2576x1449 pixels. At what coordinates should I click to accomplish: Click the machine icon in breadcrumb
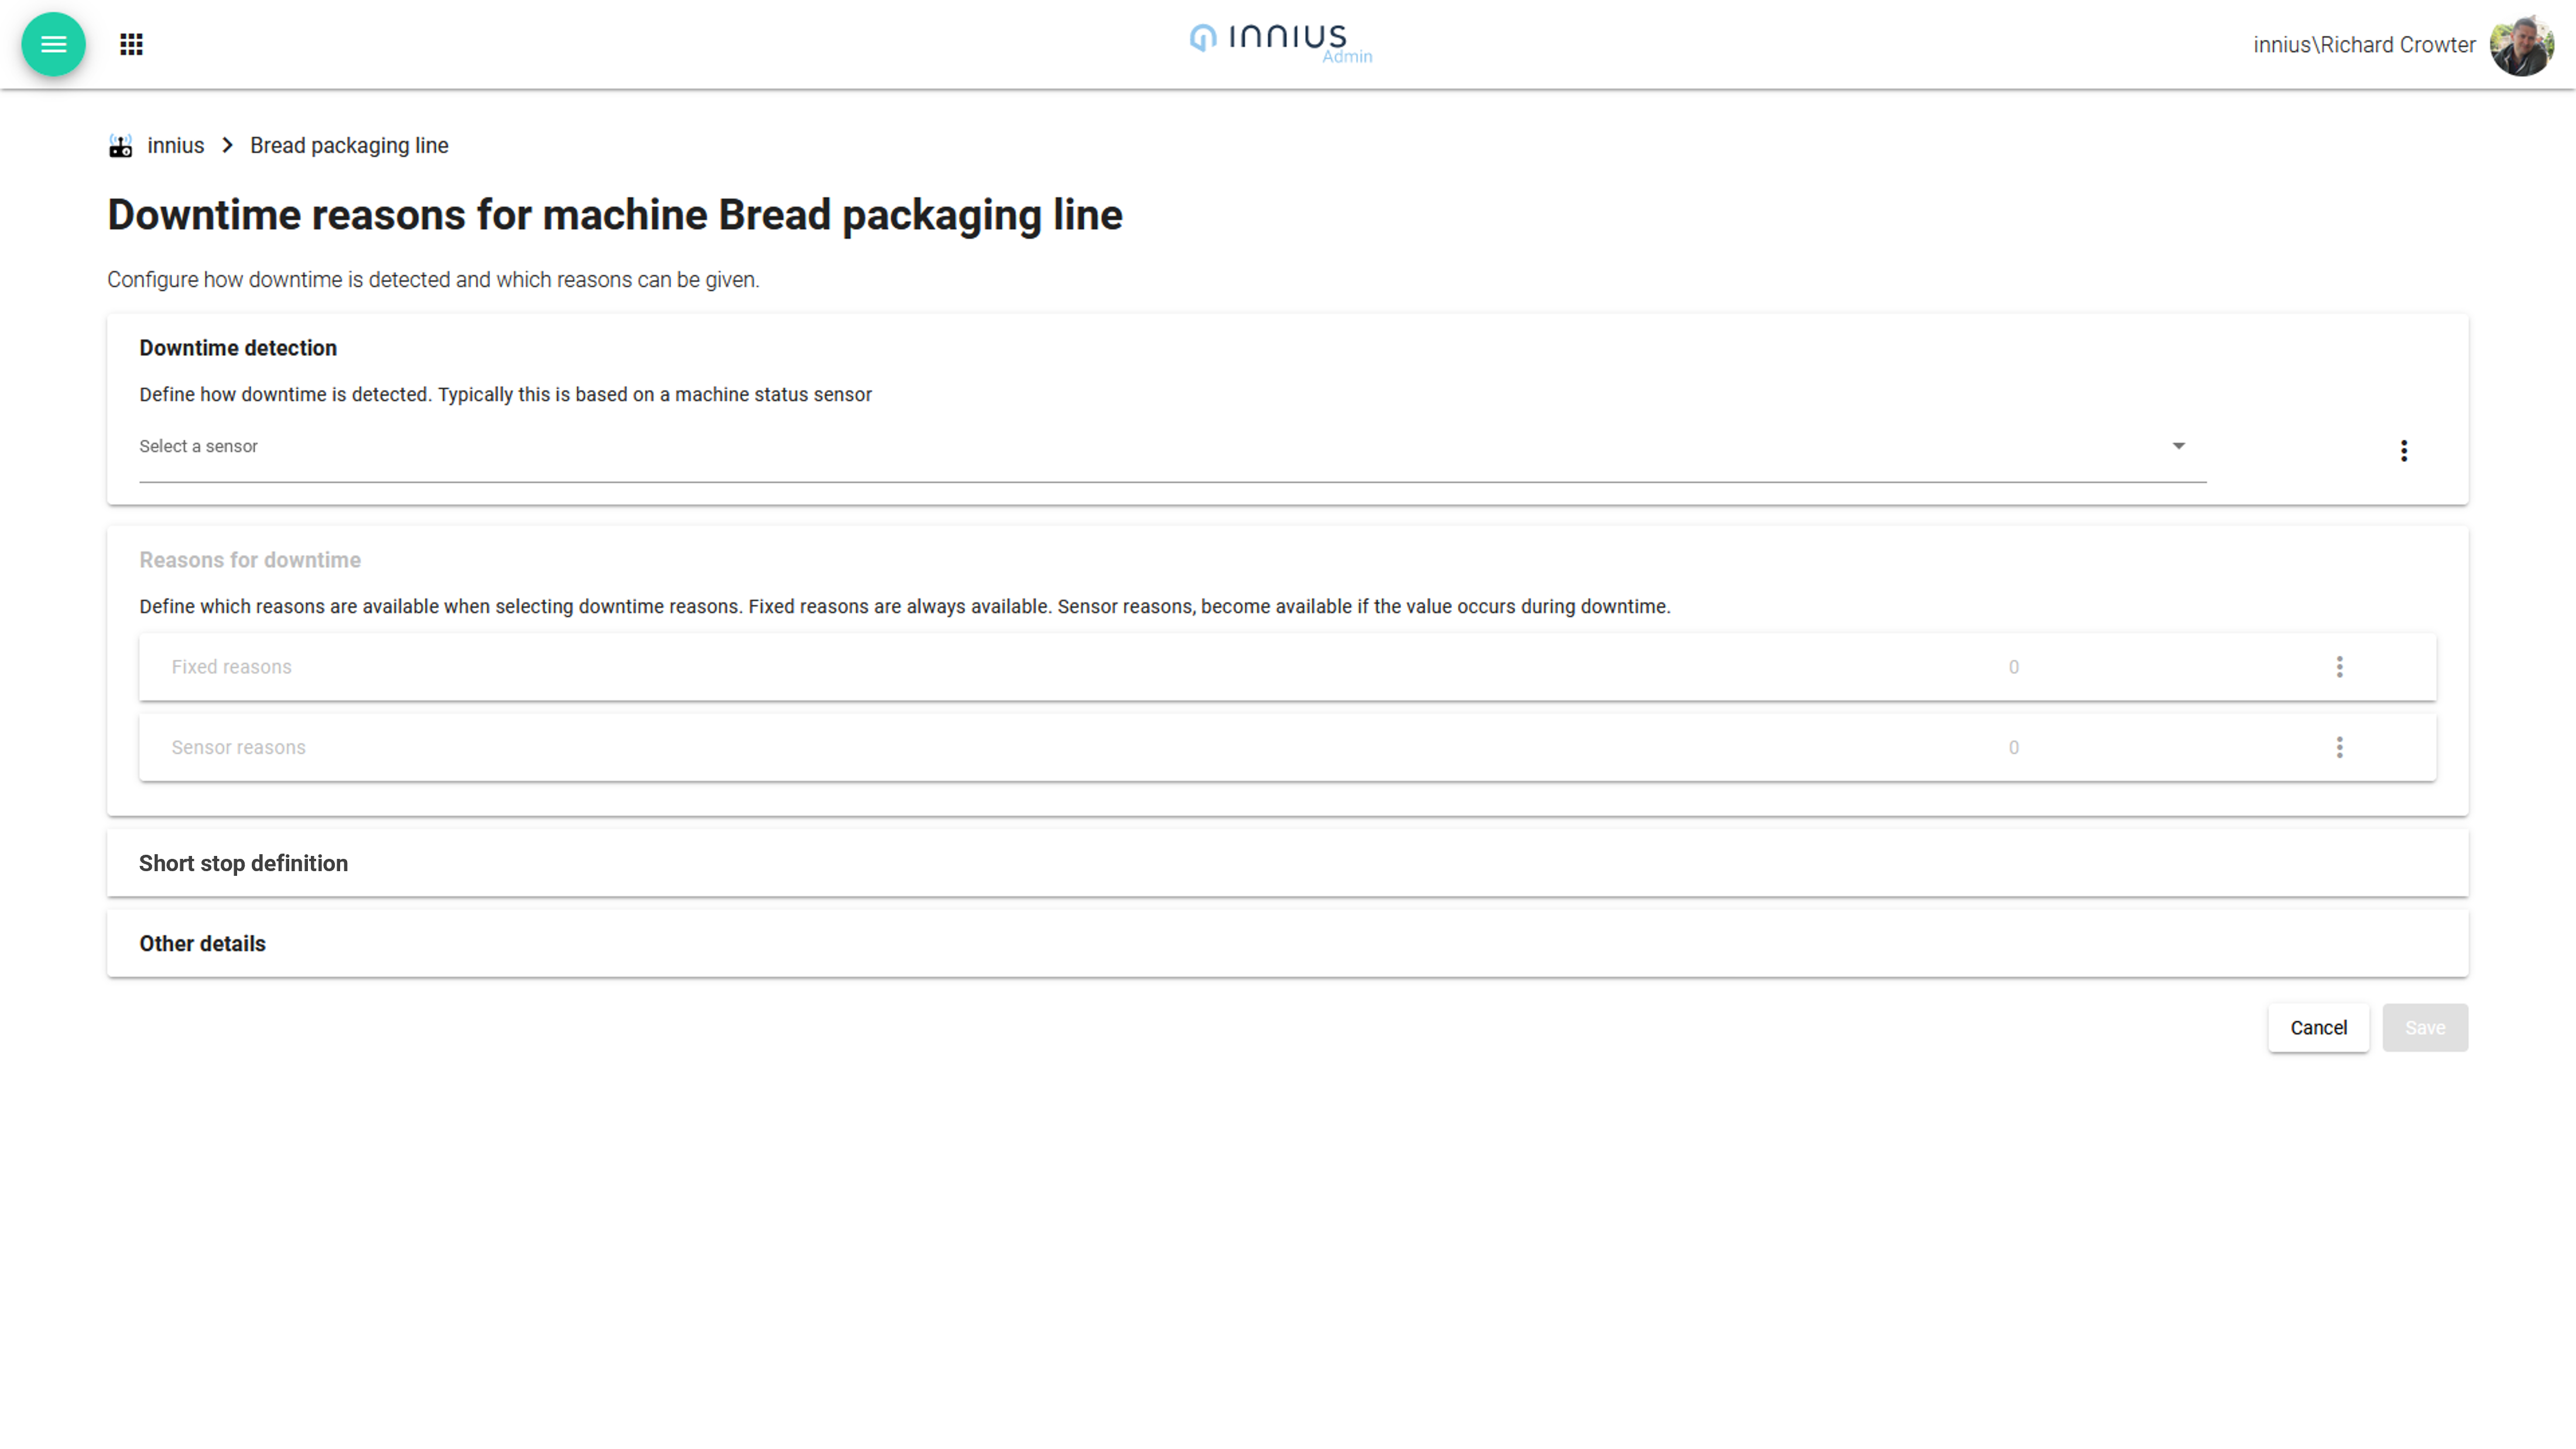[x=120, y=146]
